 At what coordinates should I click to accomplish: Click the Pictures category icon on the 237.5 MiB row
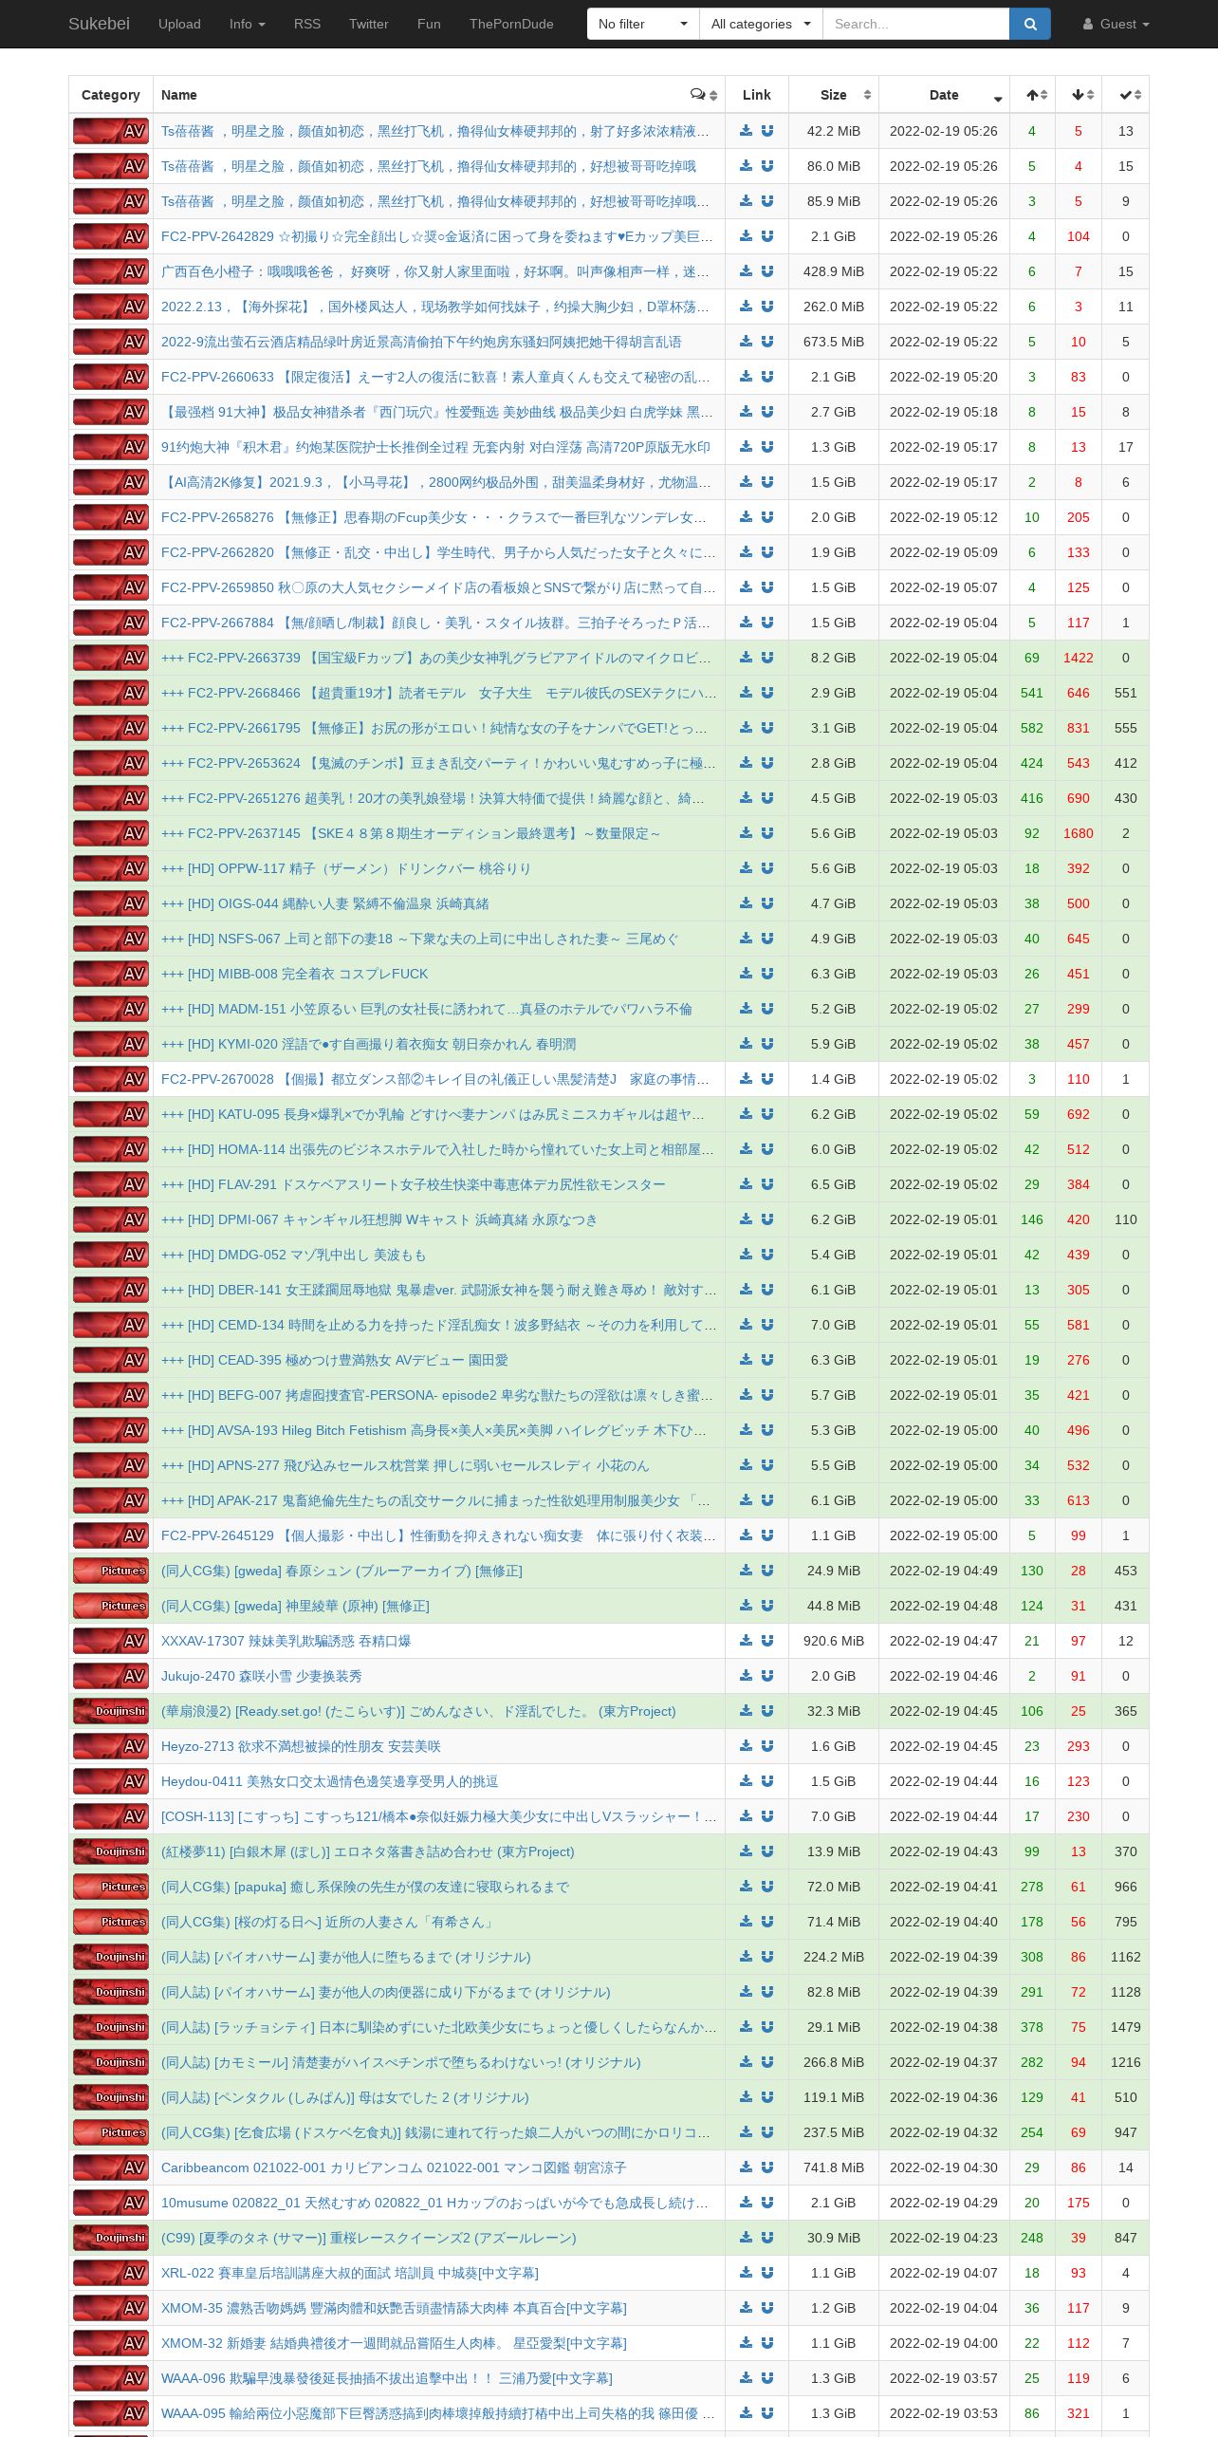(111, 2132)
